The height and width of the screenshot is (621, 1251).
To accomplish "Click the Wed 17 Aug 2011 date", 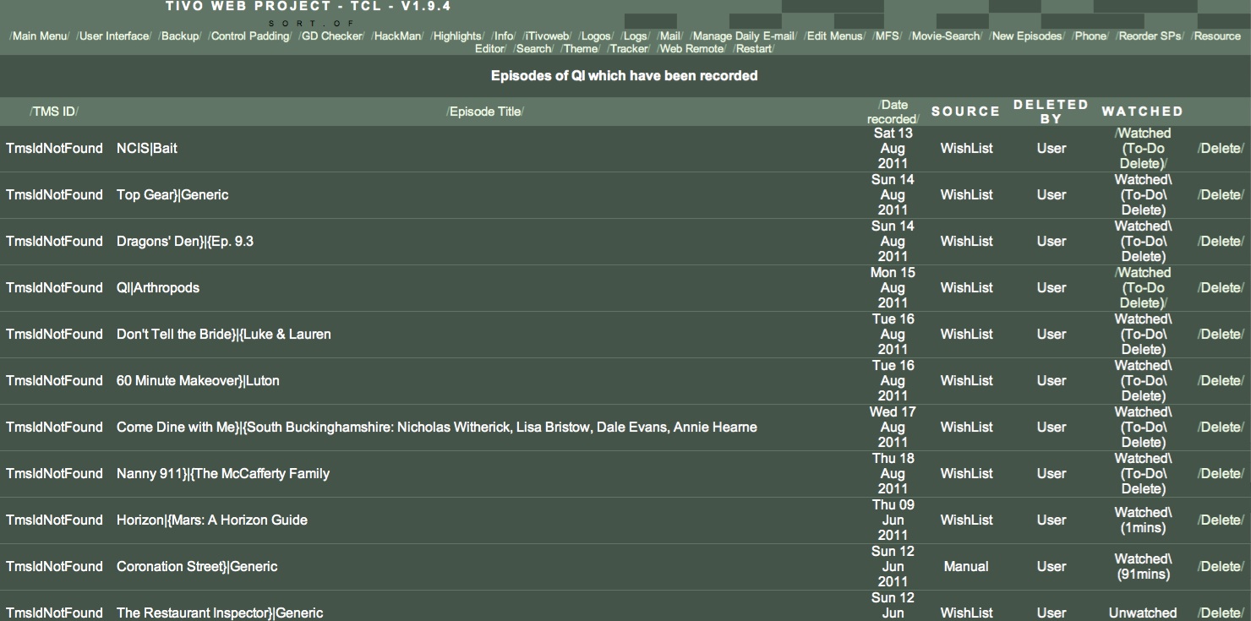I will pyautogui.click(x=893, y=428).
